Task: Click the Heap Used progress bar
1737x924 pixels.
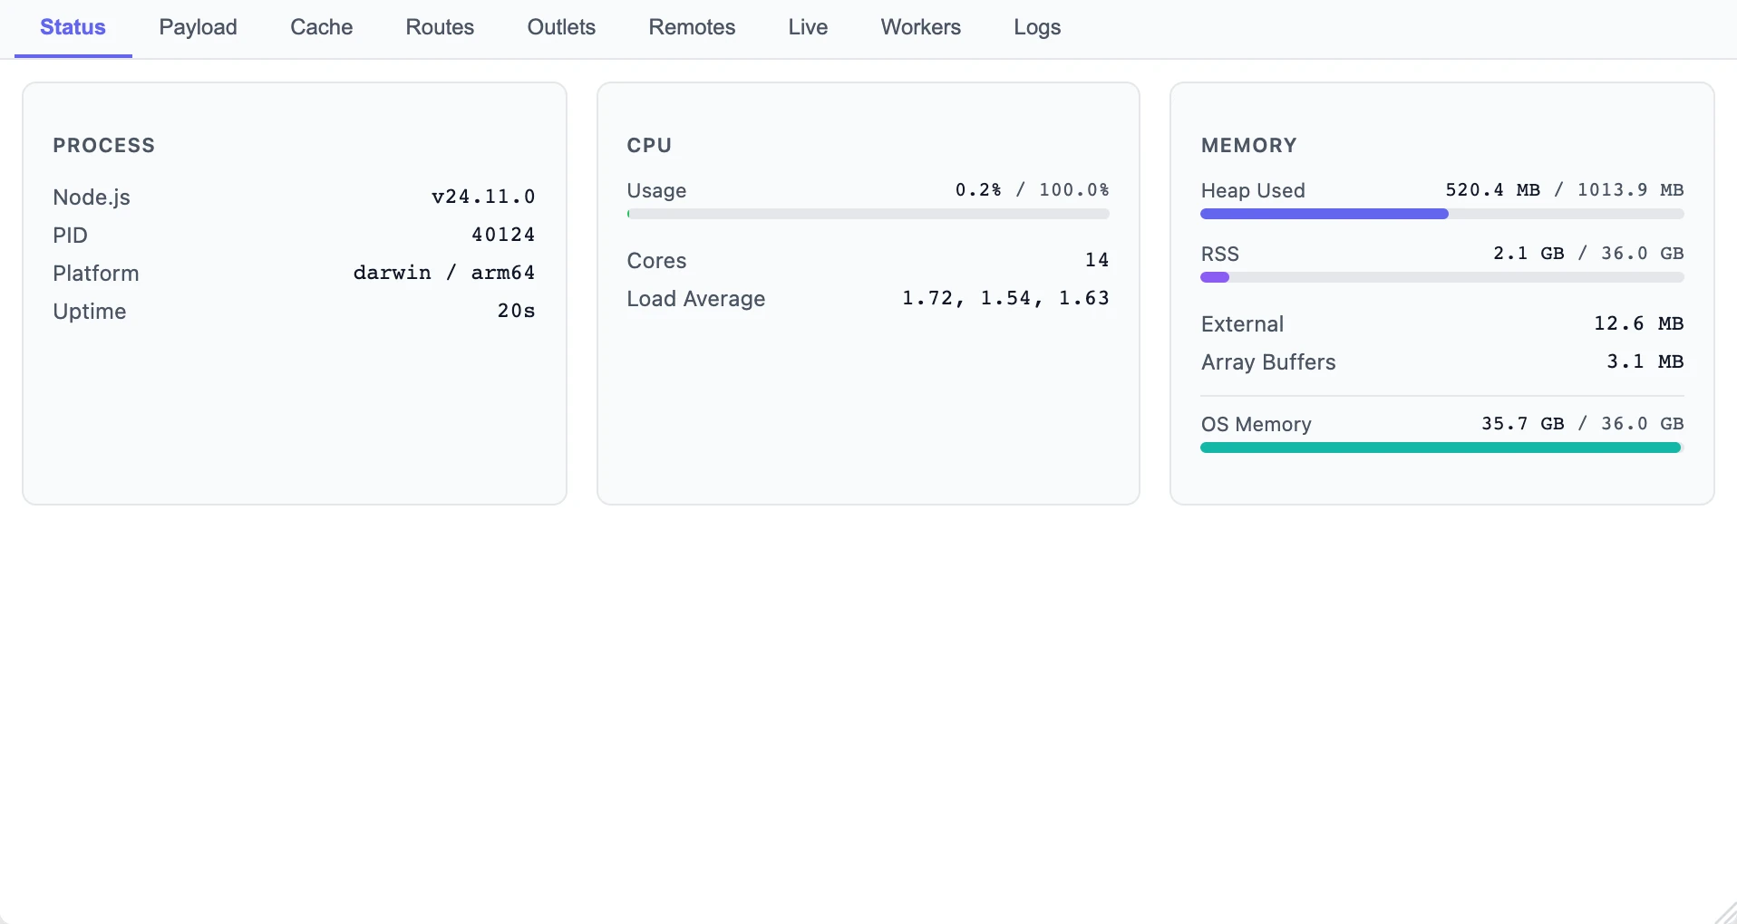Action: click(x=1441, y=215)
